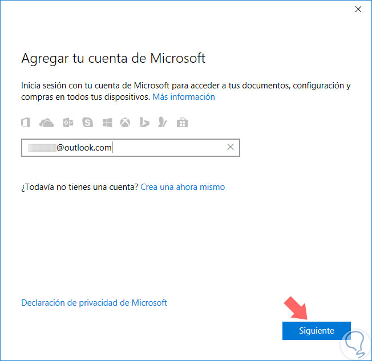Click the Store shopping bag icon

182,123
